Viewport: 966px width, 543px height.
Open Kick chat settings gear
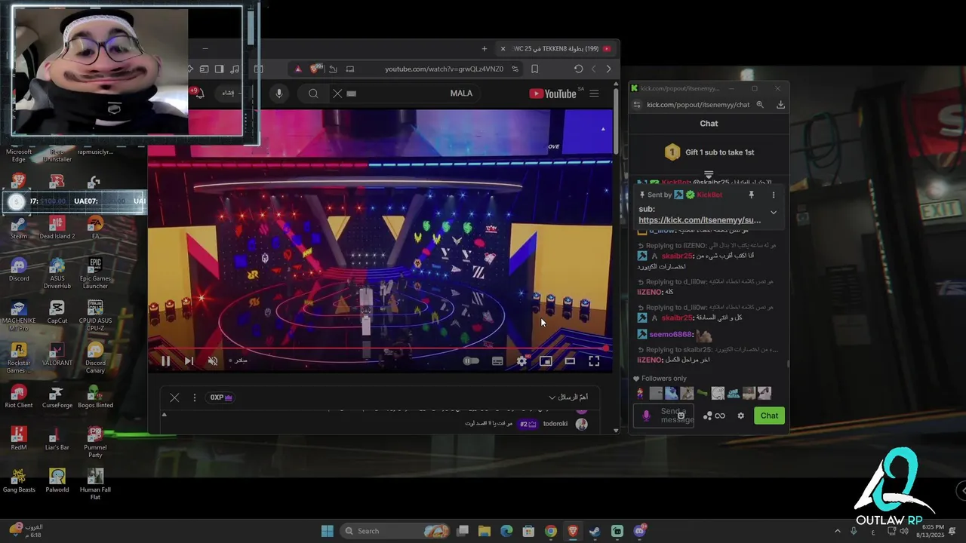coord(740,416)
